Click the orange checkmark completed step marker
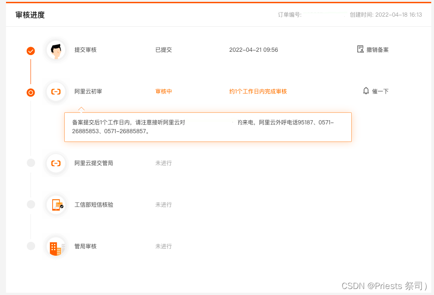The height and width of the screenshot is (295, 434). (x=31, y=51)
